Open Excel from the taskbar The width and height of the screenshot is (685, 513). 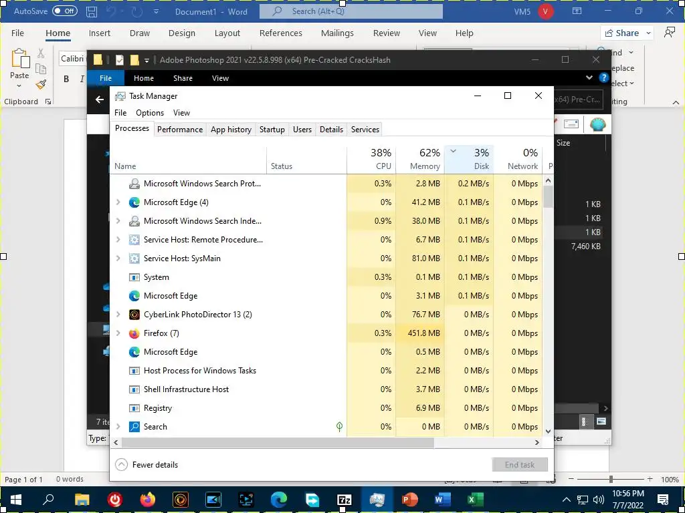[476, 500]
